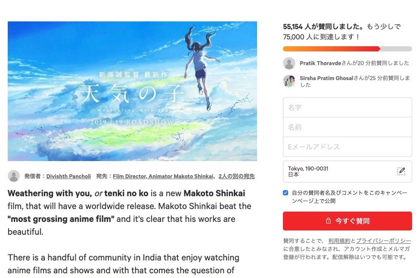Viewport: 419px width, 278px height.
Task: Open the Tokyo, 190-0031 location box
Action: coord(347,171)
